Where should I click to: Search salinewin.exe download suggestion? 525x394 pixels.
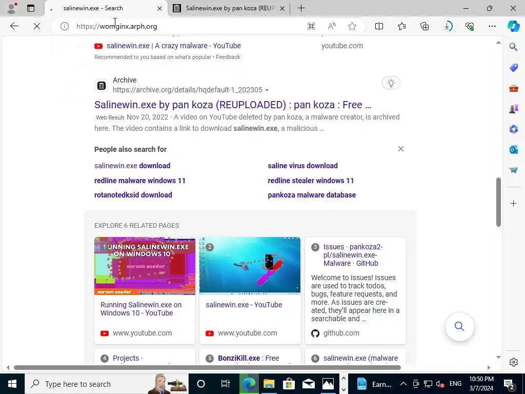(x=132, y=166)
